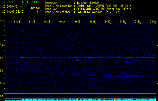Click the 0431 time marker
The height and width of the screenshot is (101, 158).
pyautogui.click(x=17, y=22)
